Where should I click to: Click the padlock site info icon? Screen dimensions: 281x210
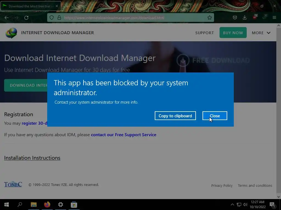pyautogui.click(x=59, y=17)
